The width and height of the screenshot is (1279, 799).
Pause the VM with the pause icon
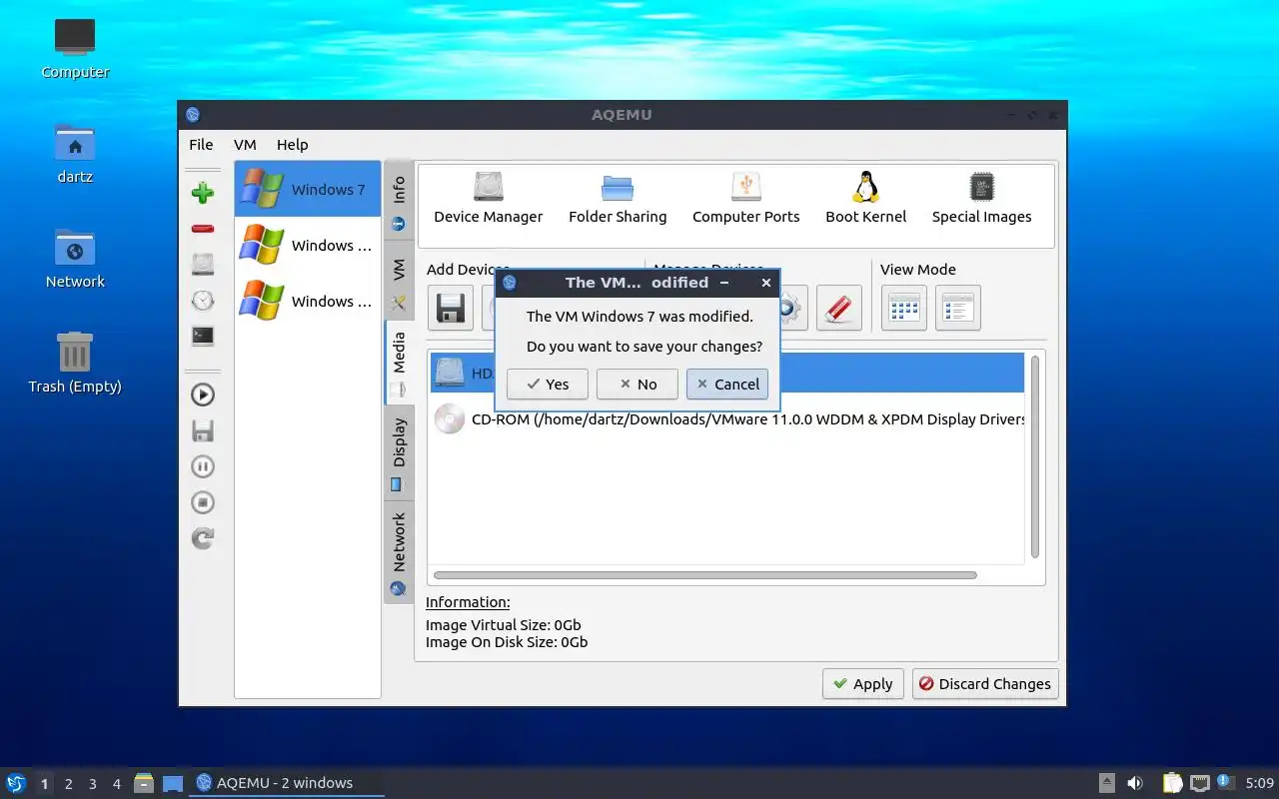coord(203,466)
